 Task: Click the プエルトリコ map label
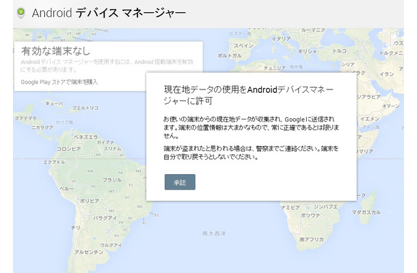coord(85,108)
